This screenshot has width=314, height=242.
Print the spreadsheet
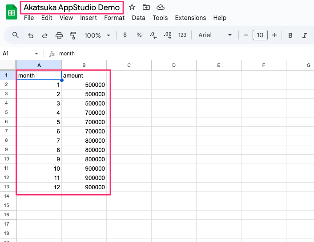pyautogui.click(x=59, y=35)
